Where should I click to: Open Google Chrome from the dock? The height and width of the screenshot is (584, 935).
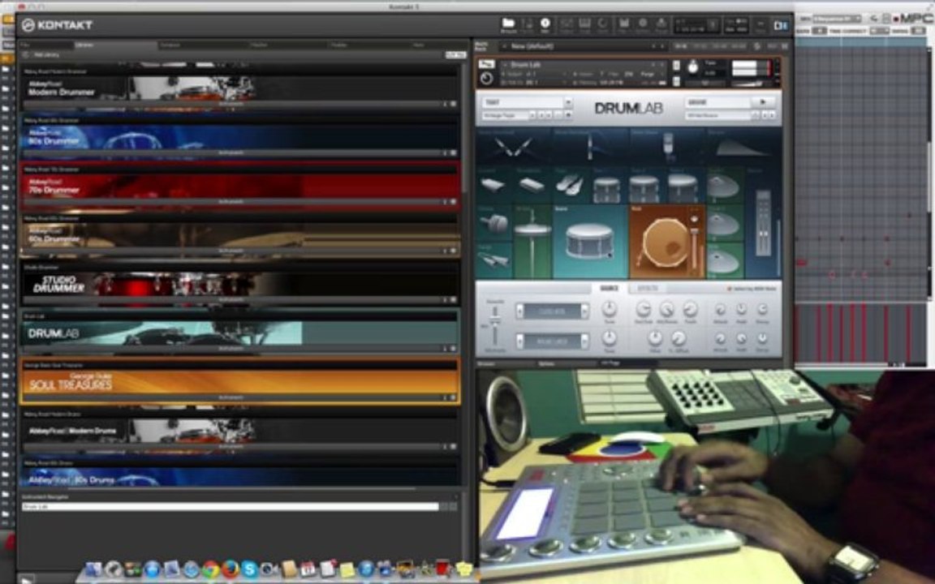(x=210, y=569)
